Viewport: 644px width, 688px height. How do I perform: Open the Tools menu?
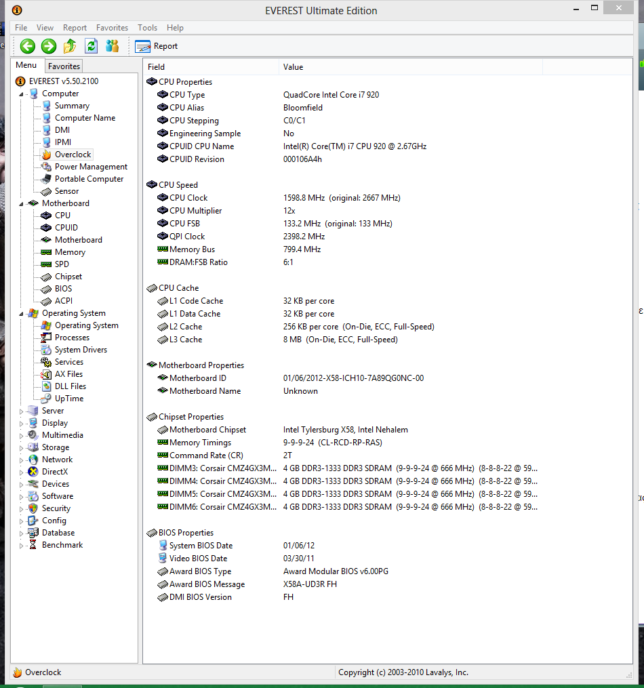147,28
